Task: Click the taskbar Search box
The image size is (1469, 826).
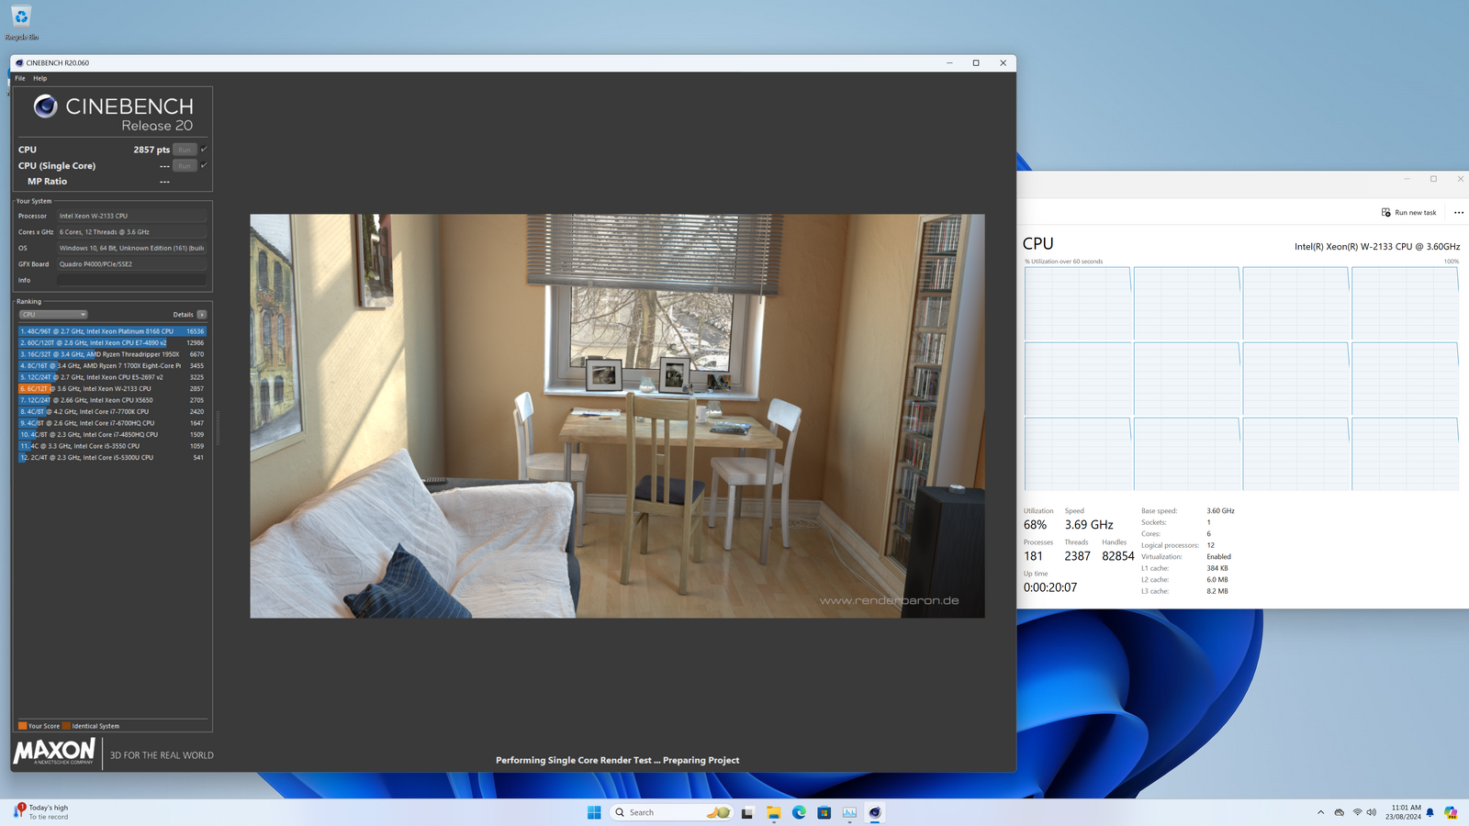Action: (x=671, y=812)
